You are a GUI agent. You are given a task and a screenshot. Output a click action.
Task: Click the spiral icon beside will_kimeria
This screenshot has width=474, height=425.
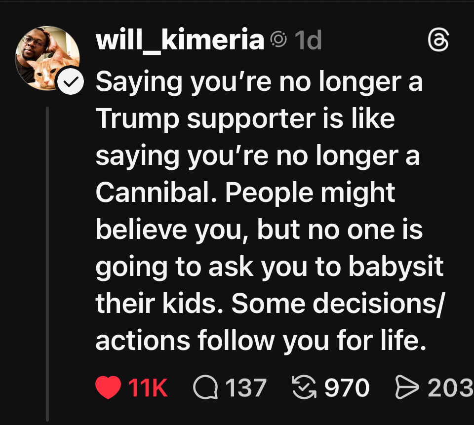pyautogui.click(x=278, y=40)
